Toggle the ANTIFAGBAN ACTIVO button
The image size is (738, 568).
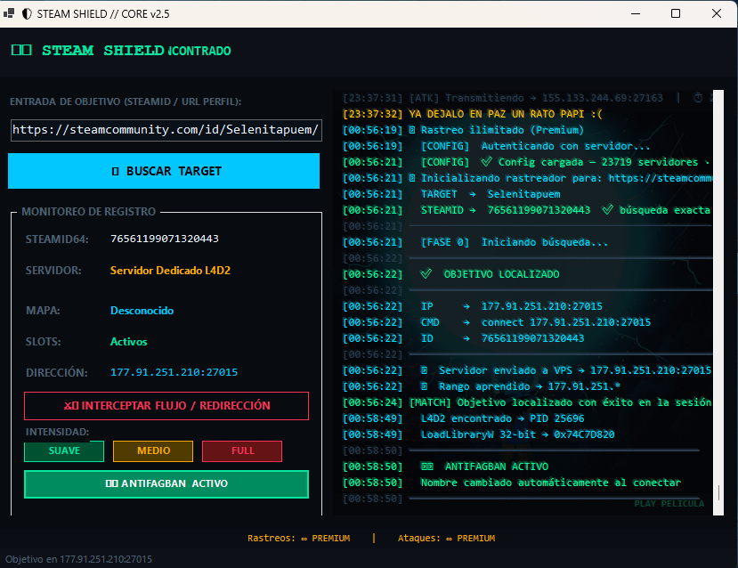pyautogui.click(x=166, y=483)
